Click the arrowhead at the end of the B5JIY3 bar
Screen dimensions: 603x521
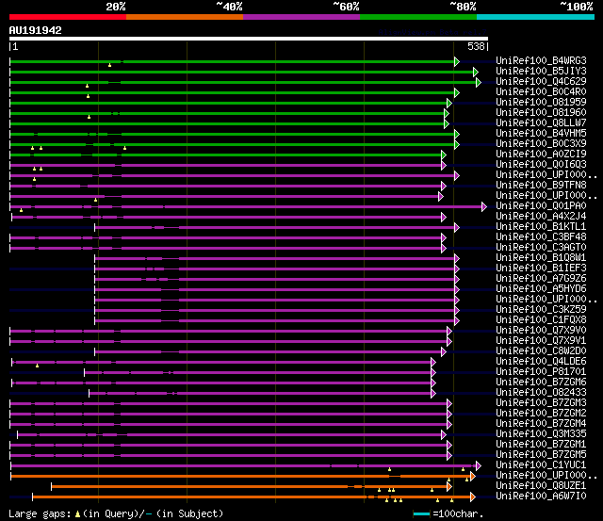(476, 72)
